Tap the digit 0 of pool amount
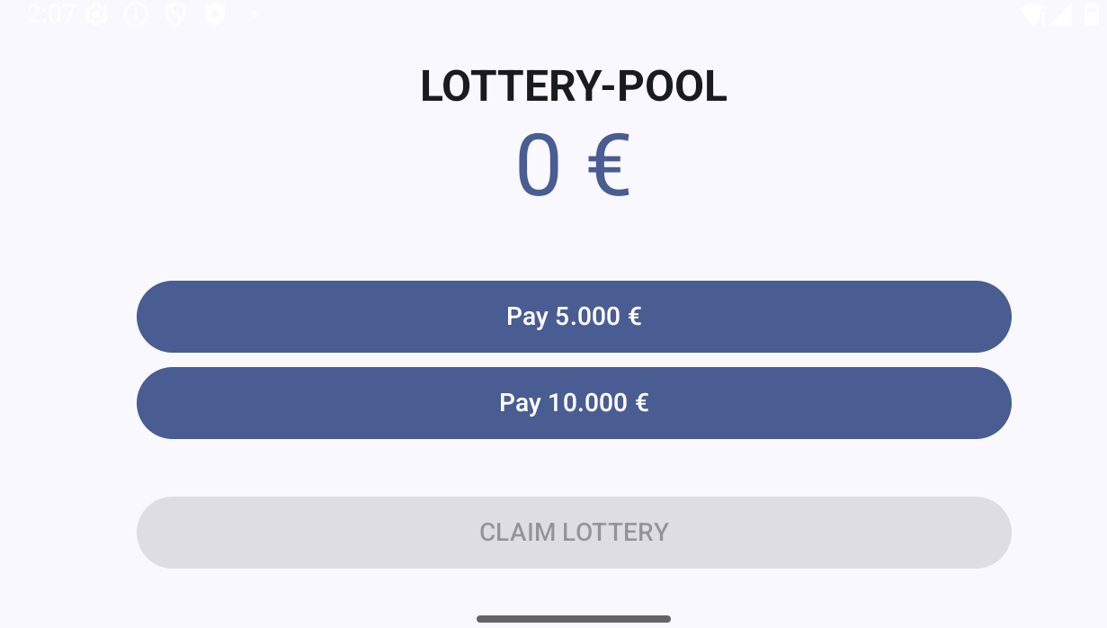 [x=539, y=166]
